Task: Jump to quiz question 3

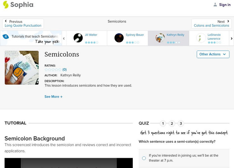Action: (181, 123)
